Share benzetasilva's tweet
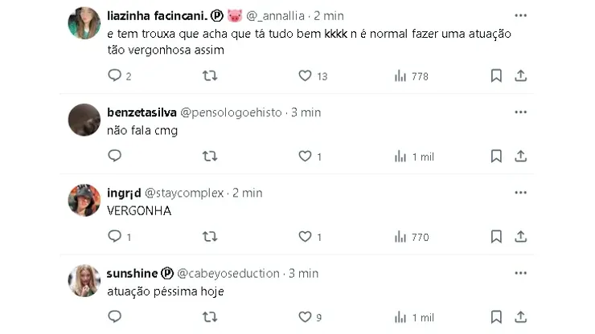The width and height of the screenshot is (595, 334). click(520, 156)
